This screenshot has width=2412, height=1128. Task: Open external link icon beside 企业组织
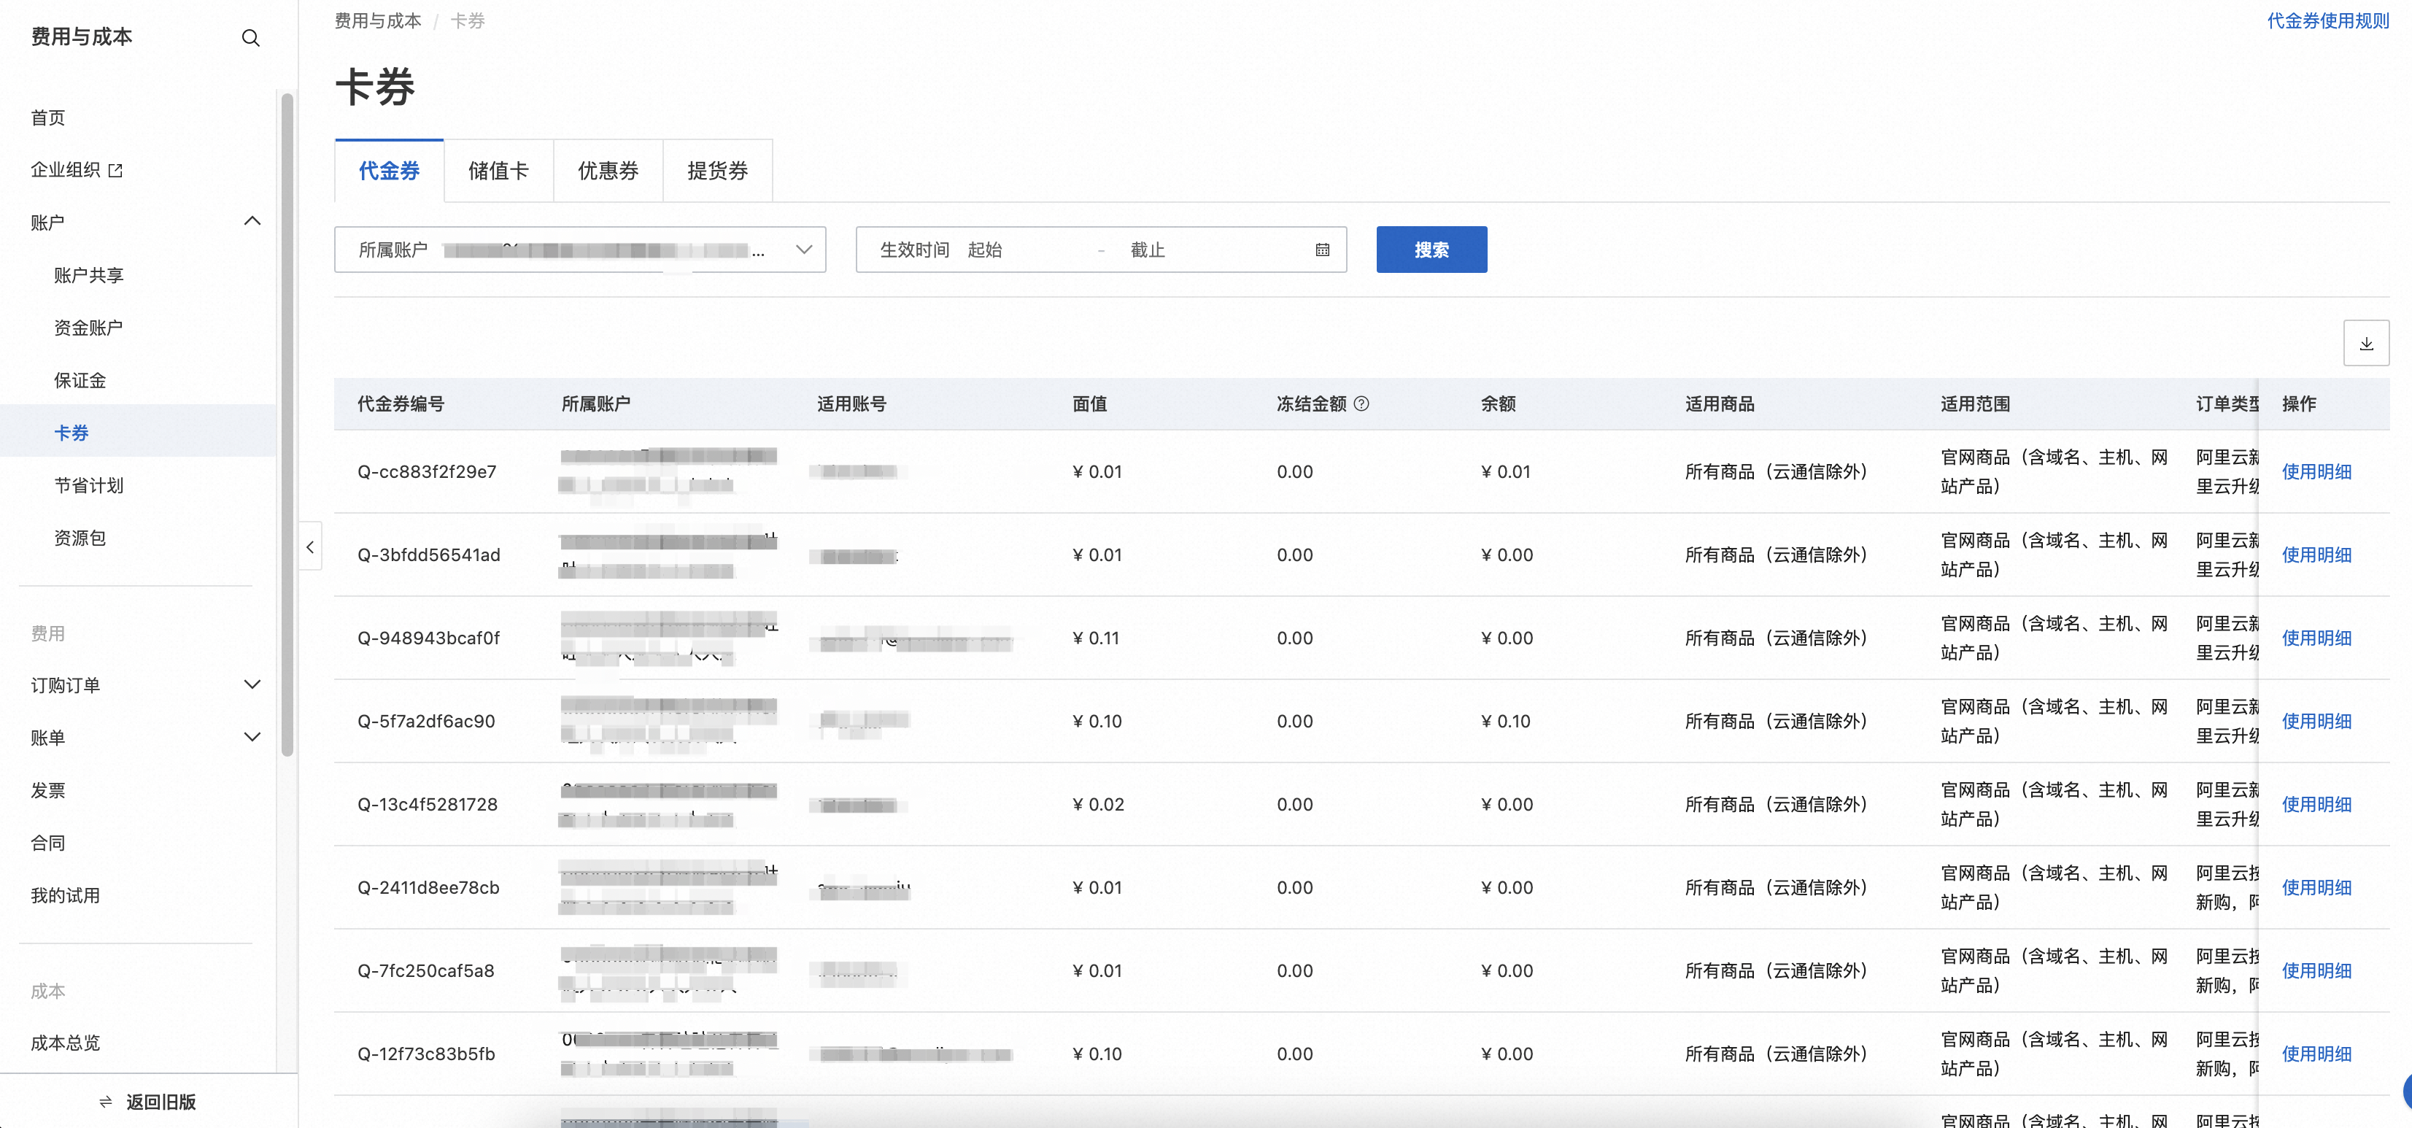[x=115, y=171]
